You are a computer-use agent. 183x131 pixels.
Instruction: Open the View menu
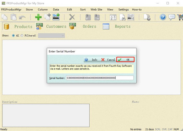pos(110,9)
